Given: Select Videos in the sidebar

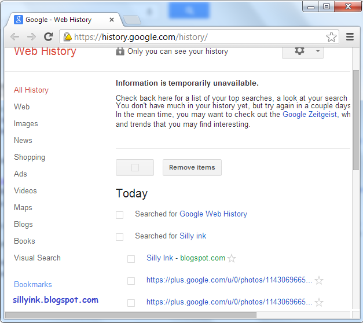Looking at the screenshot, I should (x=25, y=191).
